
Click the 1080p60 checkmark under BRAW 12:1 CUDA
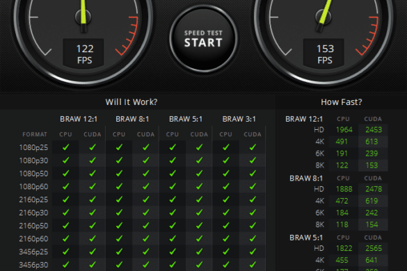tap(93, 186)
